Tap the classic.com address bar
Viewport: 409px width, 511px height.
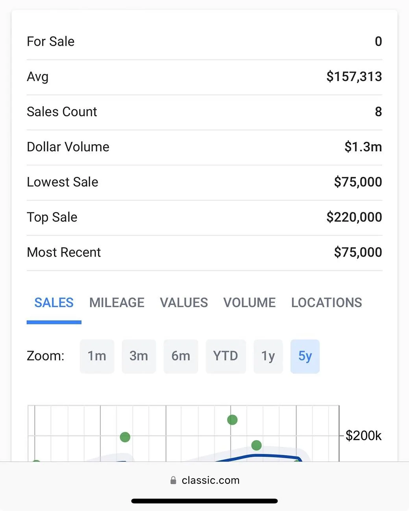click(x=205, y=480)
